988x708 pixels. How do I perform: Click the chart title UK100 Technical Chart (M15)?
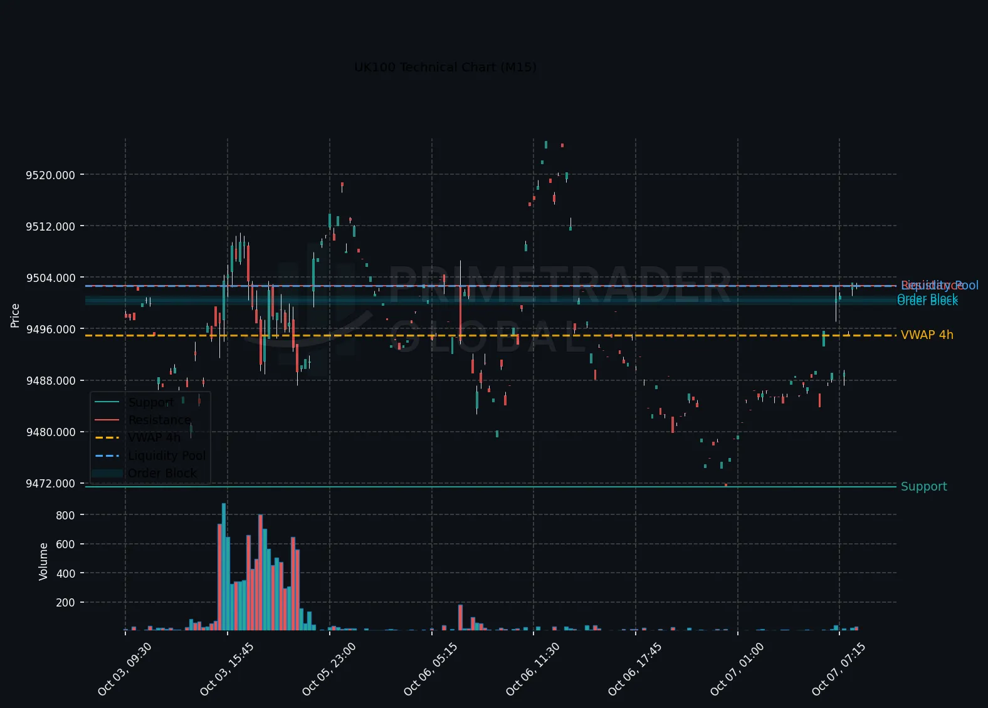(445, 67)
